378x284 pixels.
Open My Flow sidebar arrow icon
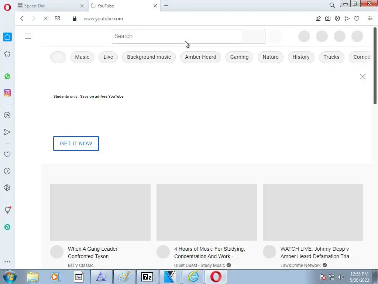[x=7, y=132]
